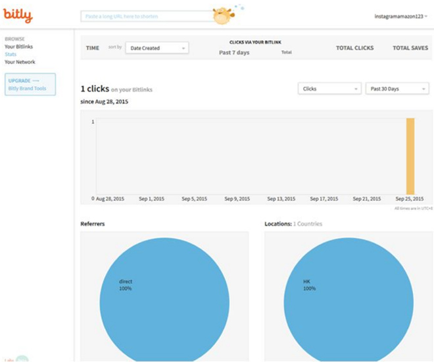Click the TOTAL SAVES header
The image size is (434, 362).
[410, 48]
